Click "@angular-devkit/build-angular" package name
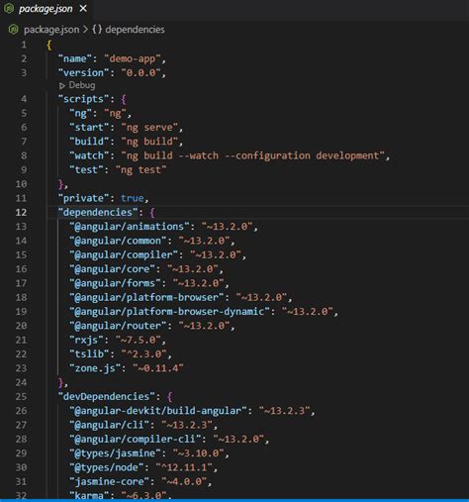 (x=158, y=411)
